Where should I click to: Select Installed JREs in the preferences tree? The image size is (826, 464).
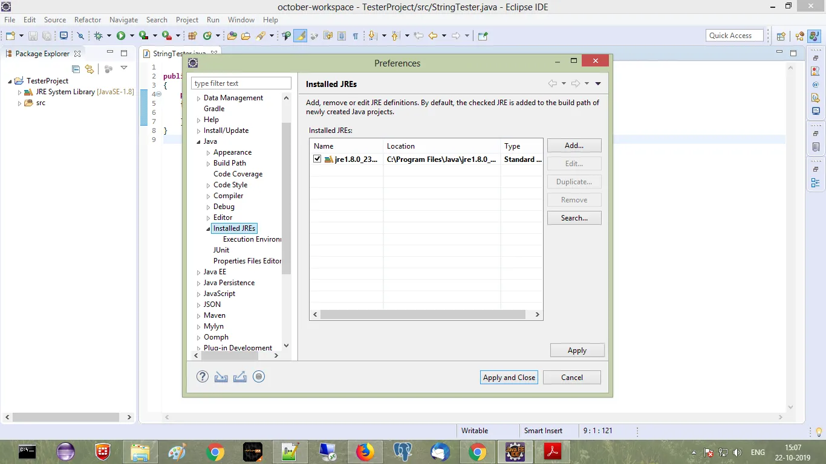coord(235,228)
